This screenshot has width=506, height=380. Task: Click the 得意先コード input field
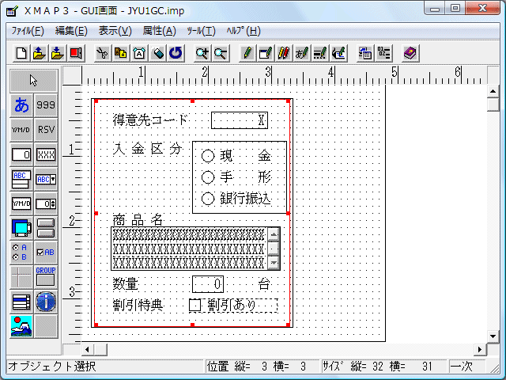(x=240, y=120)
